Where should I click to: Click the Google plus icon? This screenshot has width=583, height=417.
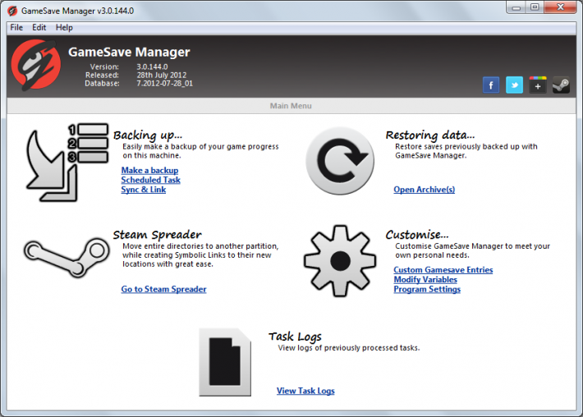click(x=538, y=85)
